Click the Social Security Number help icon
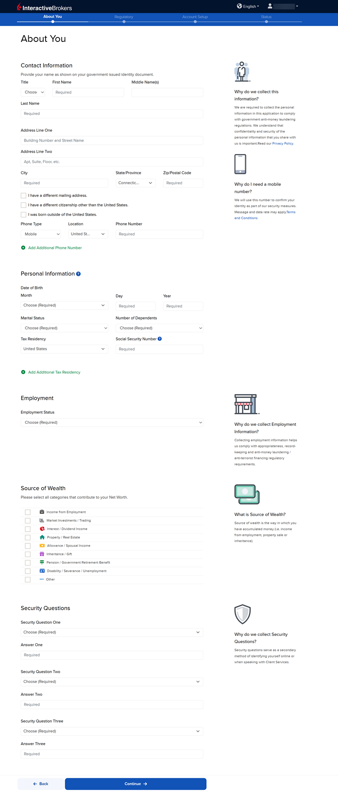 click(x=160, y=339)
